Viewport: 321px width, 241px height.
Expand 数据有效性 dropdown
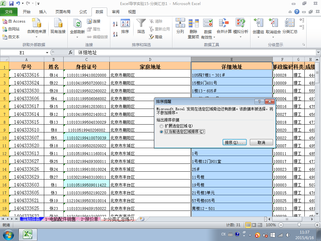(x=214, y=37)
